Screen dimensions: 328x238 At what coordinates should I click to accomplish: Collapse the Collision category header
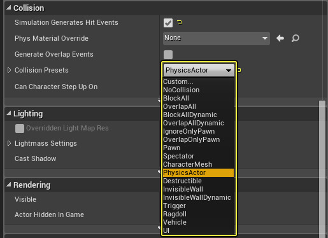pyautogui.click(x=9, y=8)
